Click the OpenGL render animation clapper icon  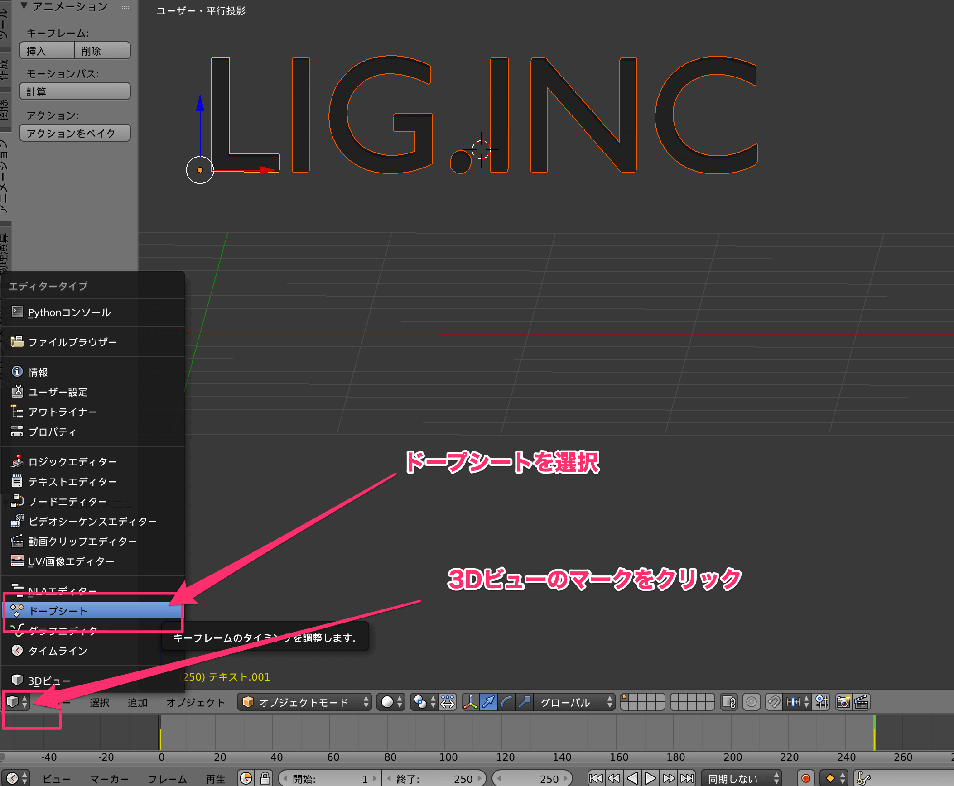pyautogui.click(x=861, y=702)
